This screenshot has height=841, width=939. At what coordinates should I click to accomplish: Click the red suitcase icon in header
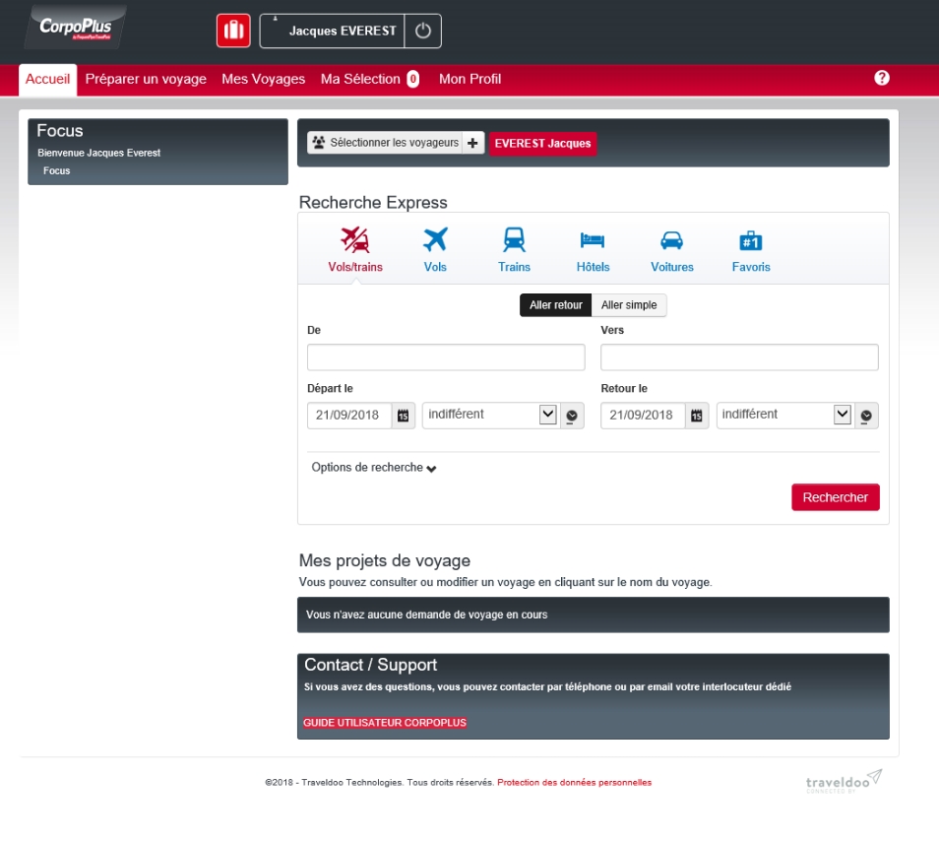(x=233, y=31)
